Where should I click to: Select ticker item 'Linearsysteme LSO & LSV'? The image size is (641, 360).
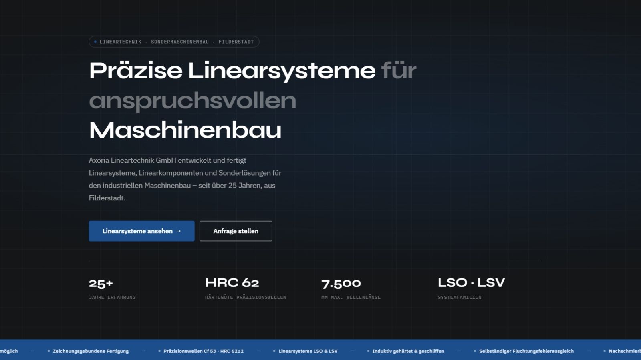[x=308, y=351]
